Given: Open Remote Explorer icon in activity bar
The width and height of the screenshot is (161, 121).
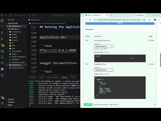Looking at the screenshot, I should 2,51.
